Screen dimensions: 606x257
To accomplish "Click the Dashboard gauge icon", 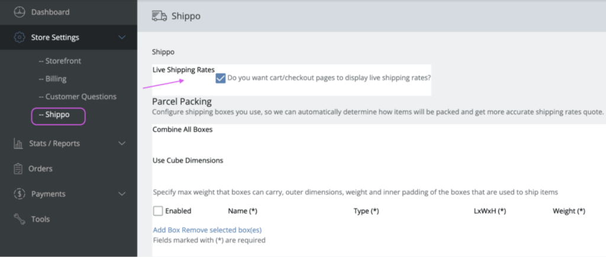I will tap(19, 12).
